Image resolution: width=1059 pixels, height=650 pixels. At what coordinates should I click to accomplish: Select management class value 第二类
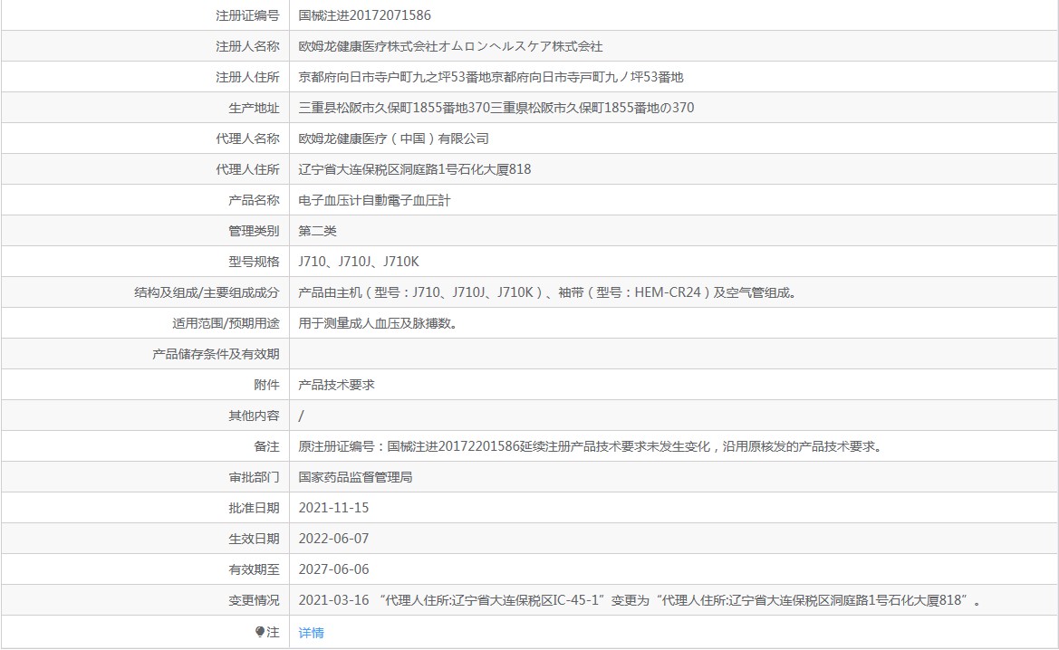point(317,231)
